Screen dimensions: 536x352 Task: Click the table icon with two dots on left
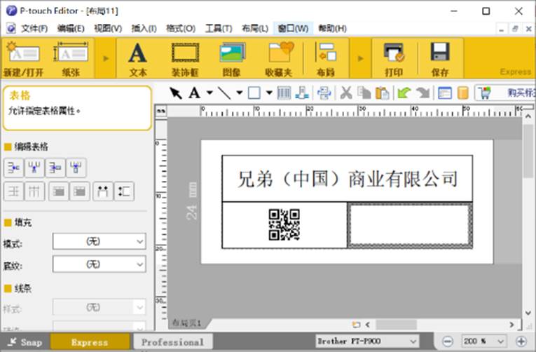click(124, 191)
